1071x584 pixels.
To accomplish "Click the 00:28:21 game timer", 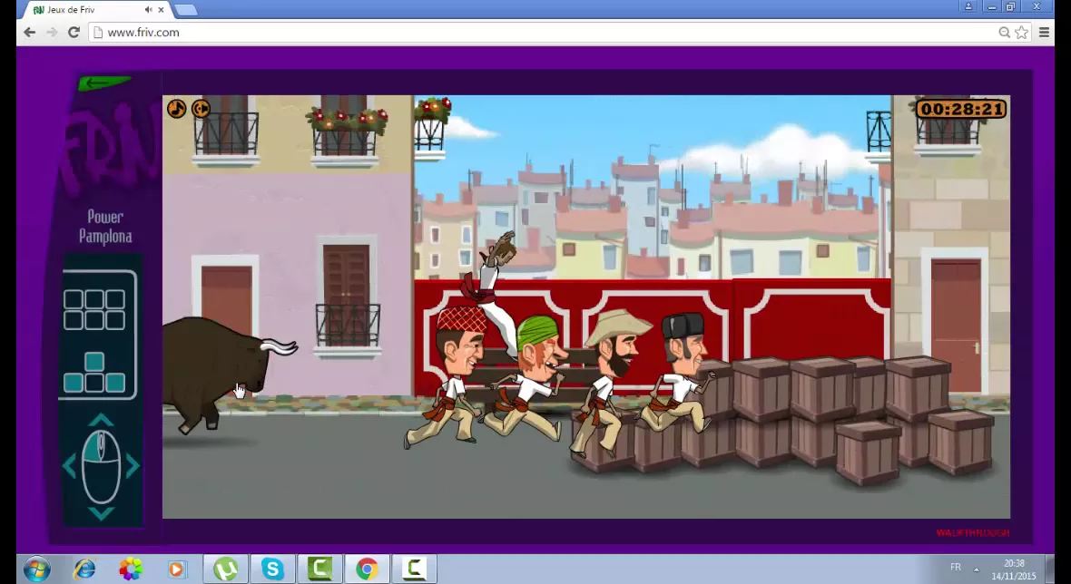I will pos(960,109).
